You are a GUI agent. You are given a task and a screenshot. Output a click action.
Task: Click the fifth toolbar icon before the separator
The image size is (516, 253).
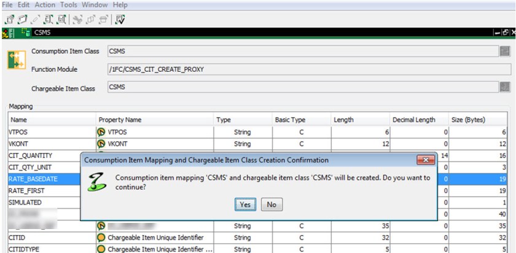pos(61,20)
